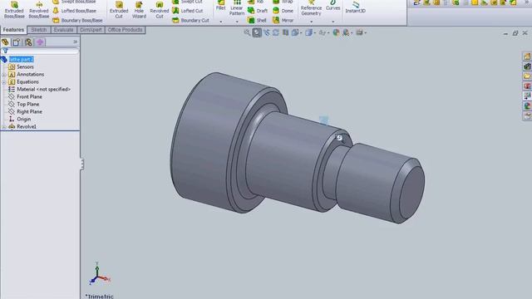Image resolution: width=532 pixels, height=299 pixels.
Task: Toggle Instant3D mode
Action: (x=355, y=7)
